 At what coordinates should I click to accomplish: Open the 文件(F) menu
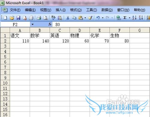pyautogui.click(x=15, y=10)
